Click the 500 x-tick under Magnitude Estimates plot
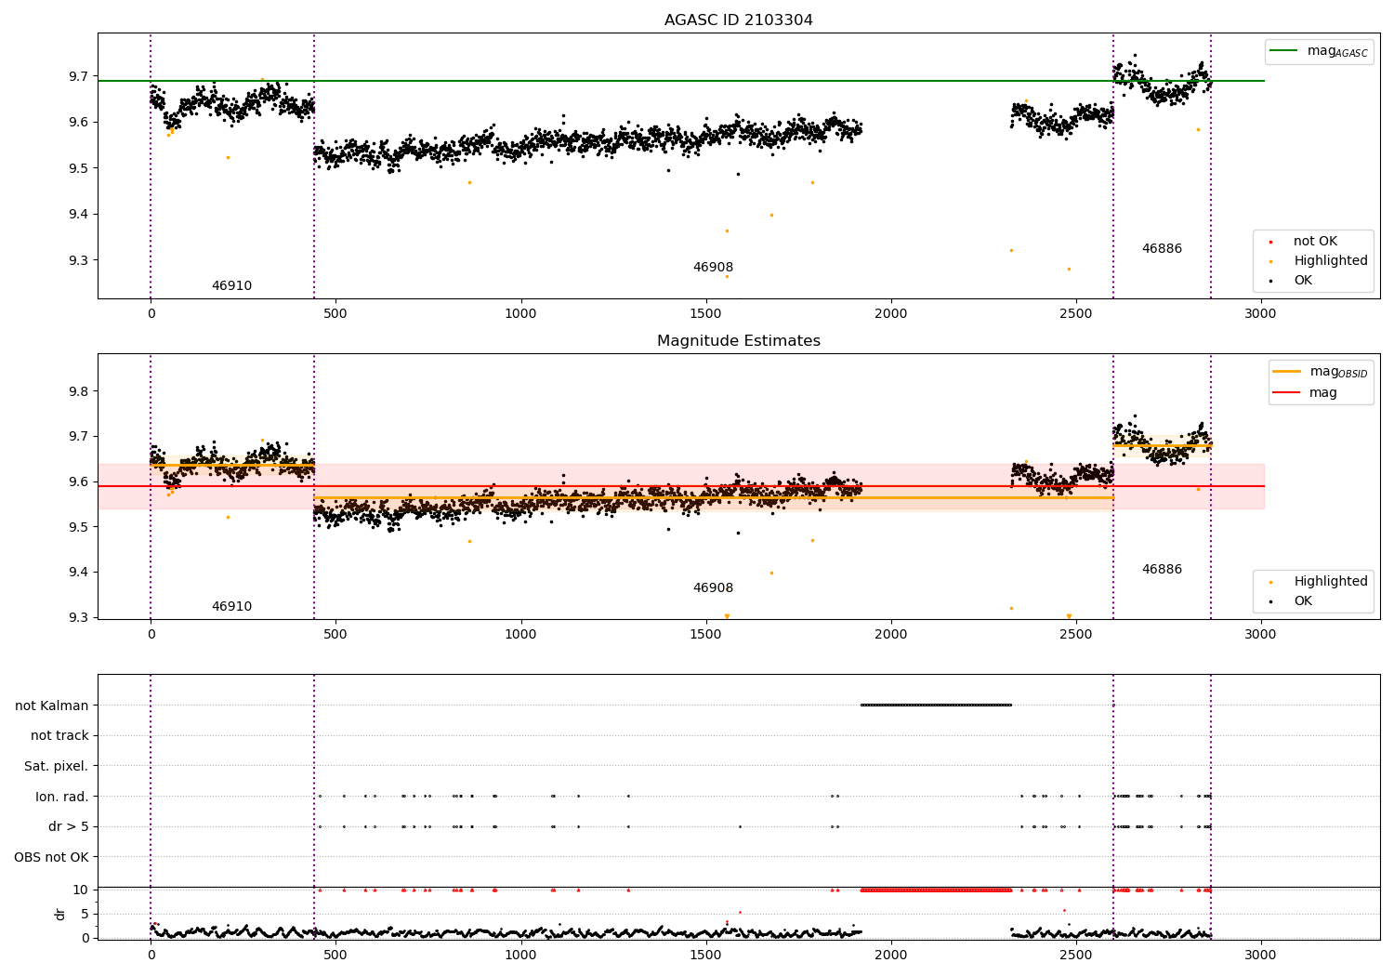1394x976 pixels. point(335,634)
